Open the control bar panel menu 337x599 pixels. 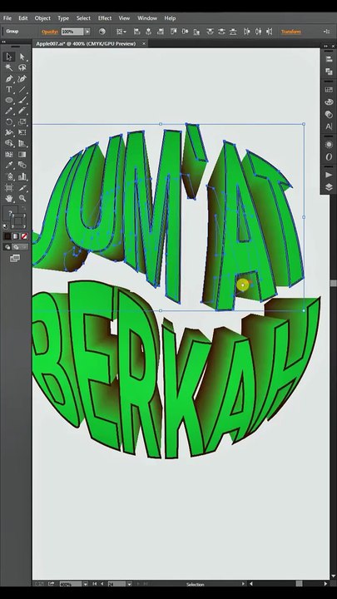tap(327, 32)
